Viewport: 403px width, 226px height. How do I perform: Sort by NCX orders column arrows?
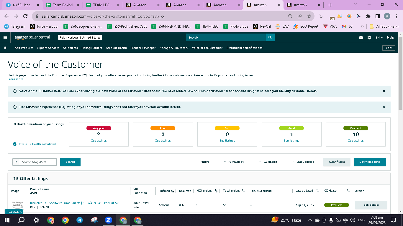216,191
